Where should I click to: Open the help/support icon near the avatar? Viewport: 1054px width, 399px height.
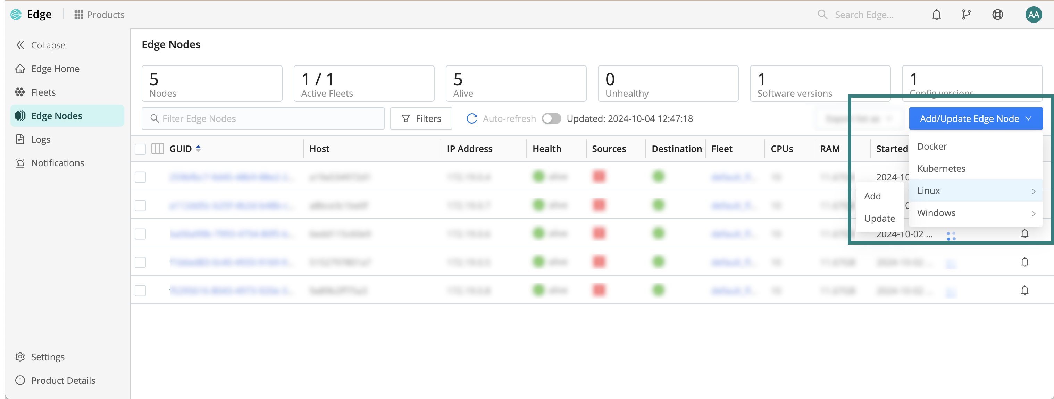(x=997, y=14)
